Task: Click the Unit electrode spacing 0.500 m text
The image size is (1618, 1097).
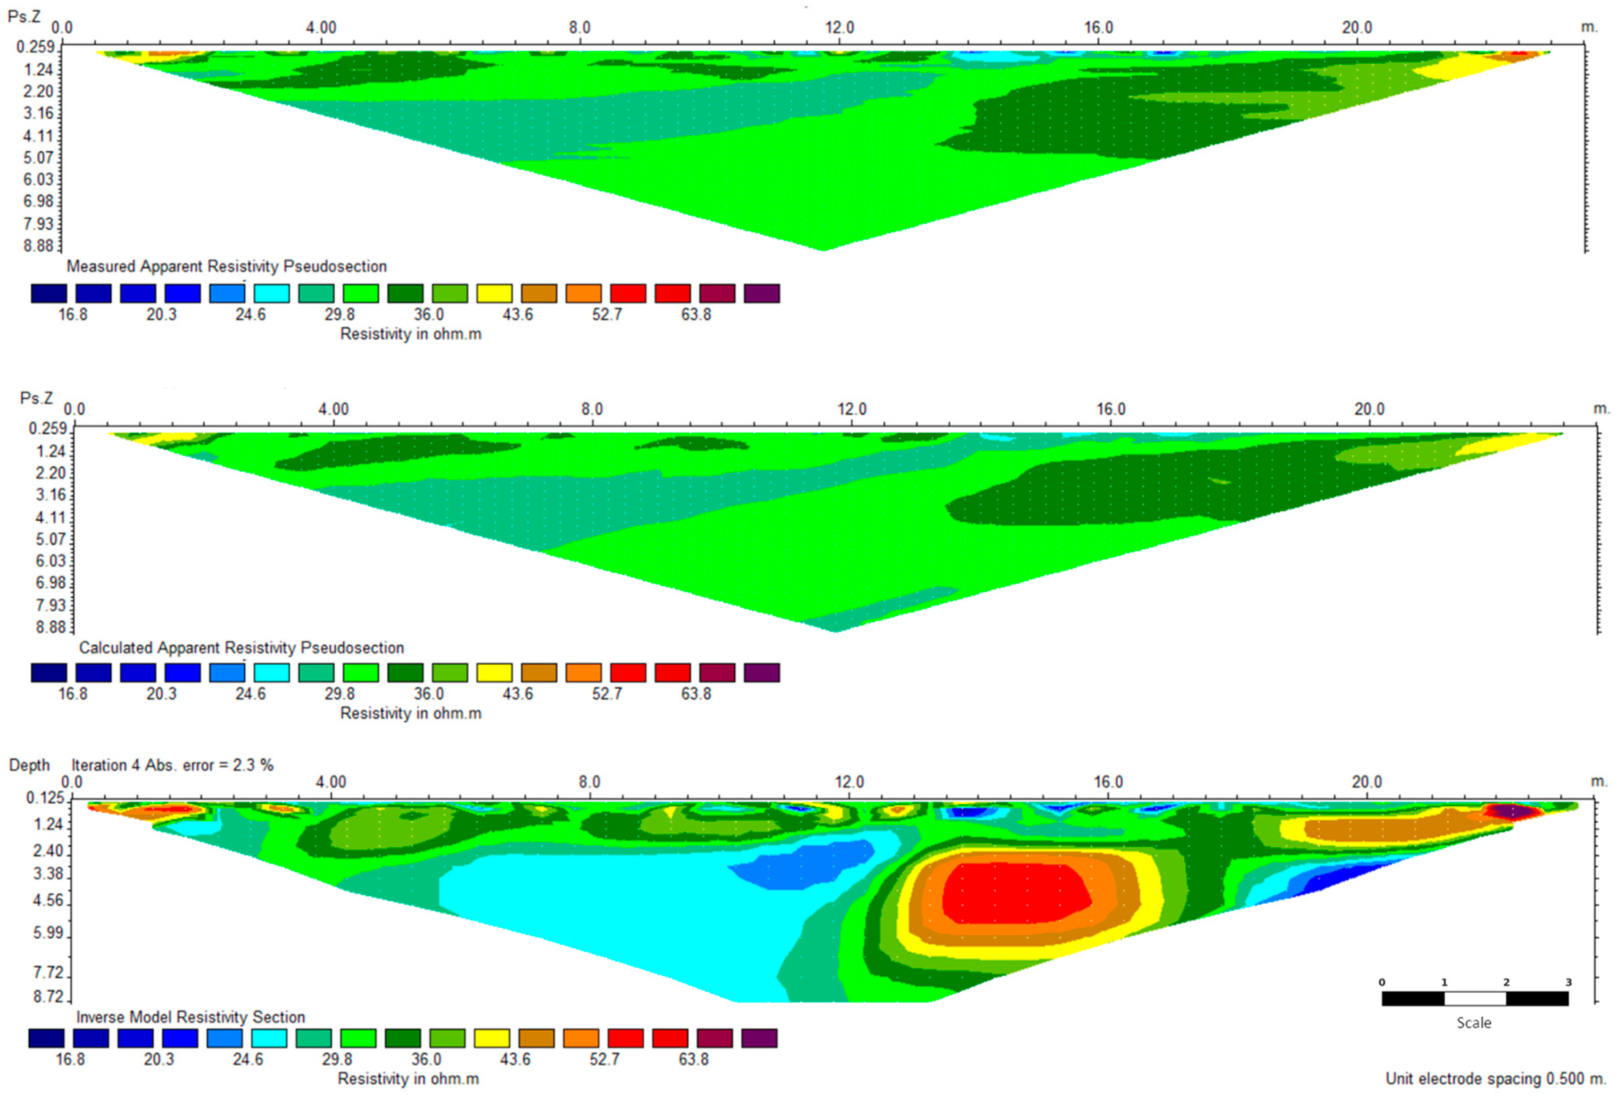Action: click(1495, 1078)
